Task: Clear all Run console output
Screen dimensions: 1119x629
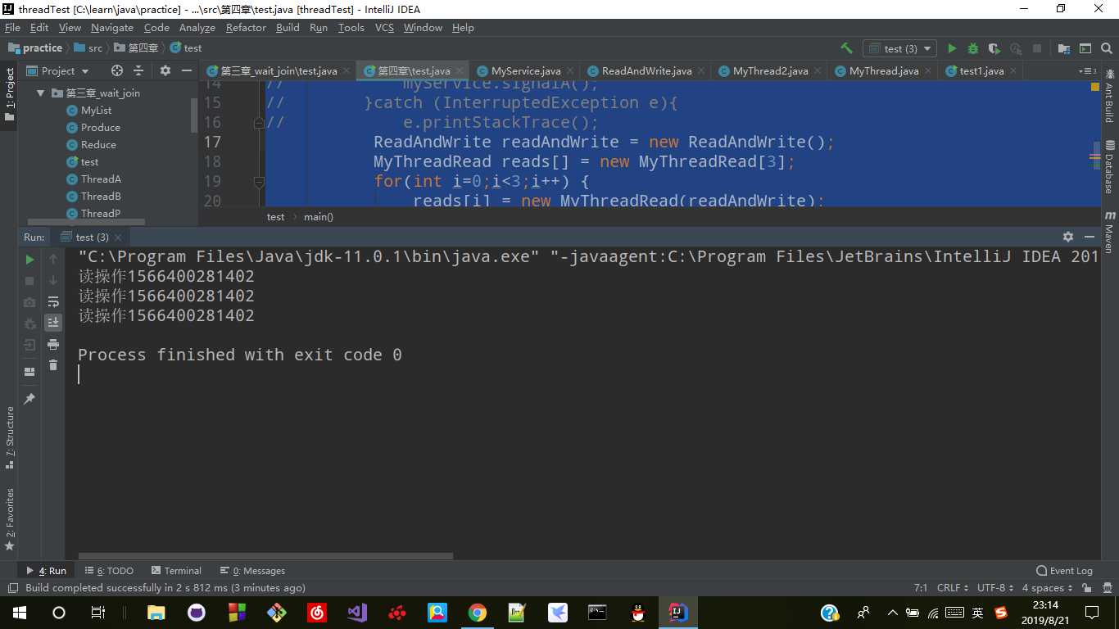Action: click(x=53, y=365)
